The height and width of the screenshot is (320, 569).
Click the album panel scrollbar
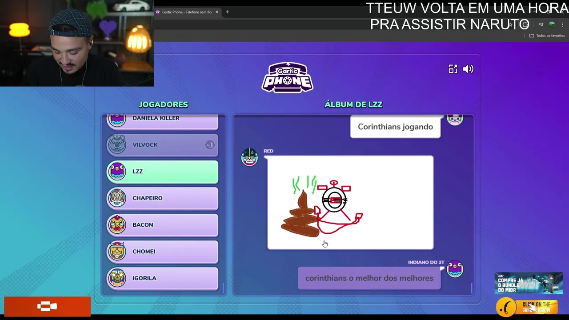pyautogui.click(x=472, y=288)
